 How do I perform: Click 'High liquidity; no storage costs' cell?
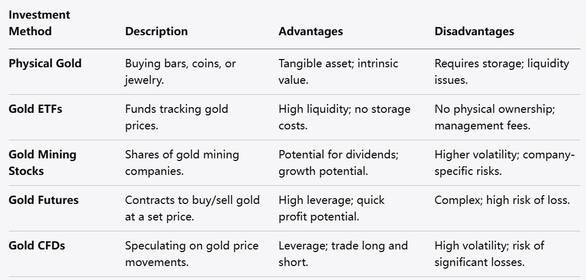344,117
